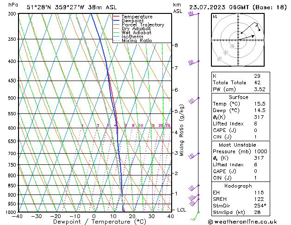The image size is (291, 225).
Task: Select the Totals Totals value 42
Action: 257,82
